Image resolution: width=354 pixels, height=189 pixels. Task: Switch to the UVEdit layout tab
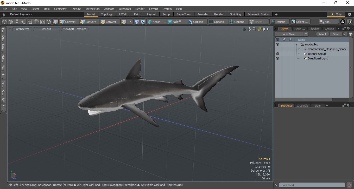123,14
